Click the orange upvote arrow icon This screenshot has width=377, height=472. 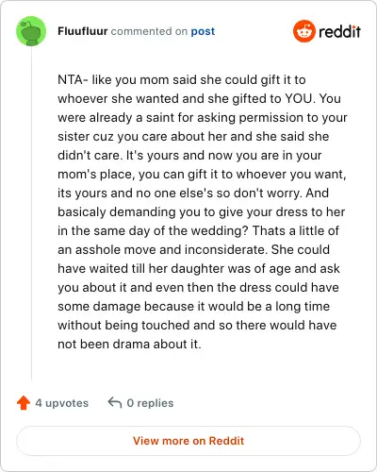(24, 403)
